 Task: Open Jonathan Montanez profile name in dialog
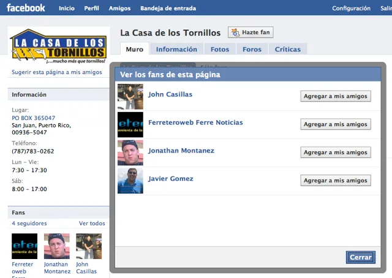click(181, 151)
